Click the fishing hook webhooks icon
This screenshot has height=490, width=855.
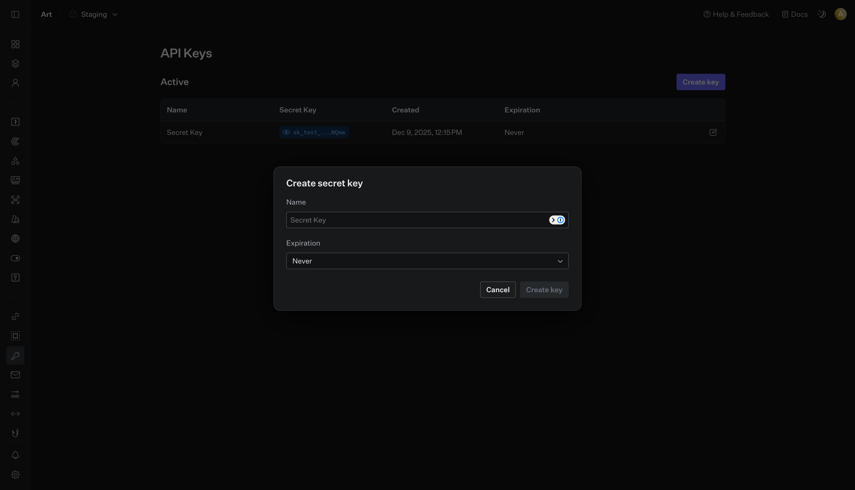pos(15,433)
